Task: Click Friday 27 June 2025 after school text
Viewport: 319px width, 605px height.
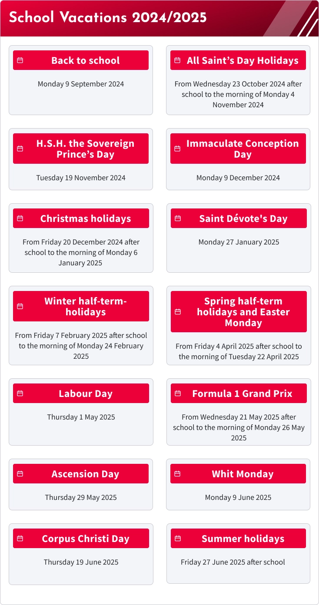Action: point(233,562)
